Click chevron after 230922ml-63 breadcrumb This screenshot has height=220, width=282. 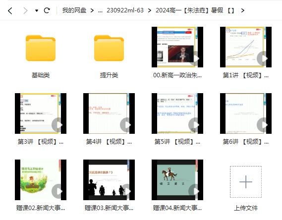[150, 10]
